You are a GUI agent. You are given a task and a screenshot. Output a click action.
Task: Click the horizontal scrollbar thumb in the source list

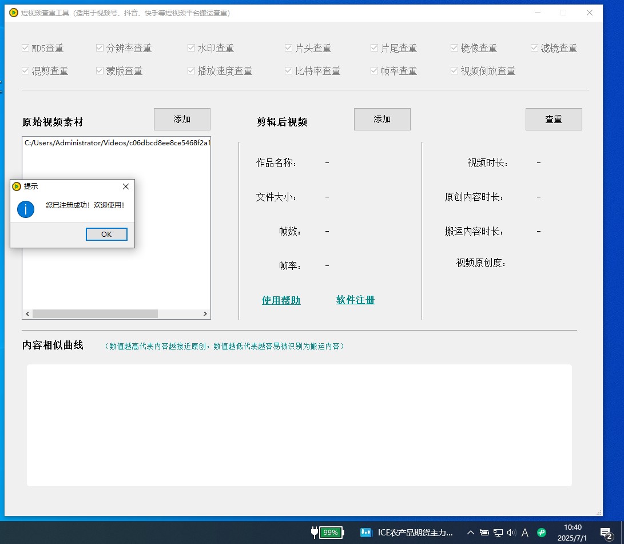point(95,313)
